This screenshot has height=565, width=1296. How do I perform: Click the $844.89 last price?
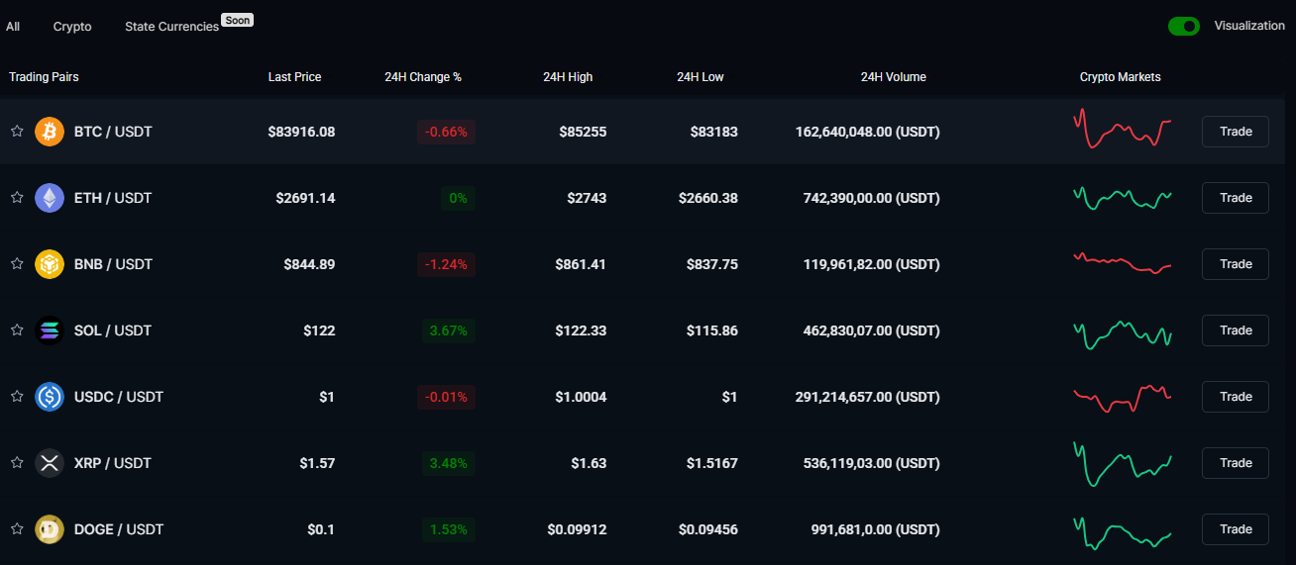click(309, 264)
